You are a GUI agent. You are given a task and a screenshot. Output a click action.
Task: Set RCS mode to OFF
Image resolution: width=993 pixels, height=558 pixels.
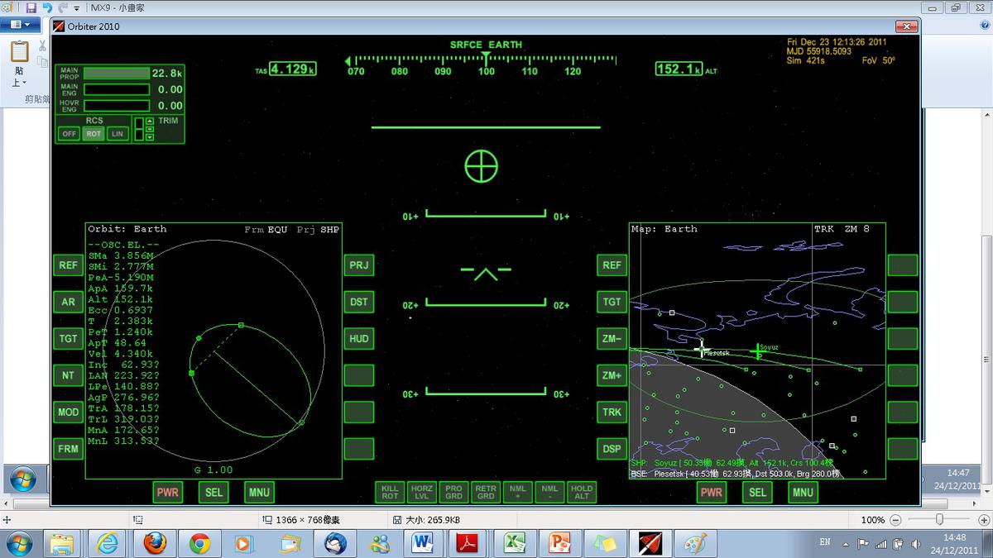(x=70, y=133)
